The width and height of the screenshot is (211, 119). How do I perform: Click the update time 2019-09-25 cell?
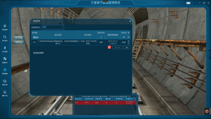click(x=113, y=42)
